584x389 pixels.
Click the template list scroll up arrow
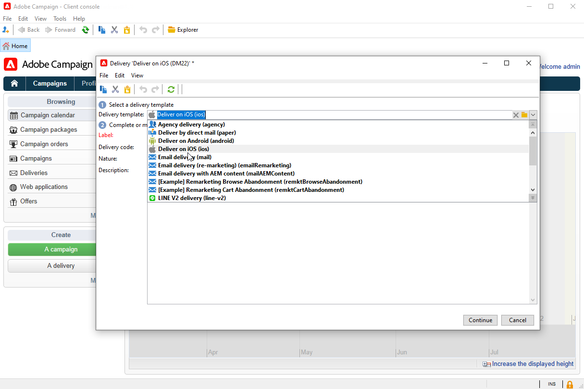pos(533,132)
